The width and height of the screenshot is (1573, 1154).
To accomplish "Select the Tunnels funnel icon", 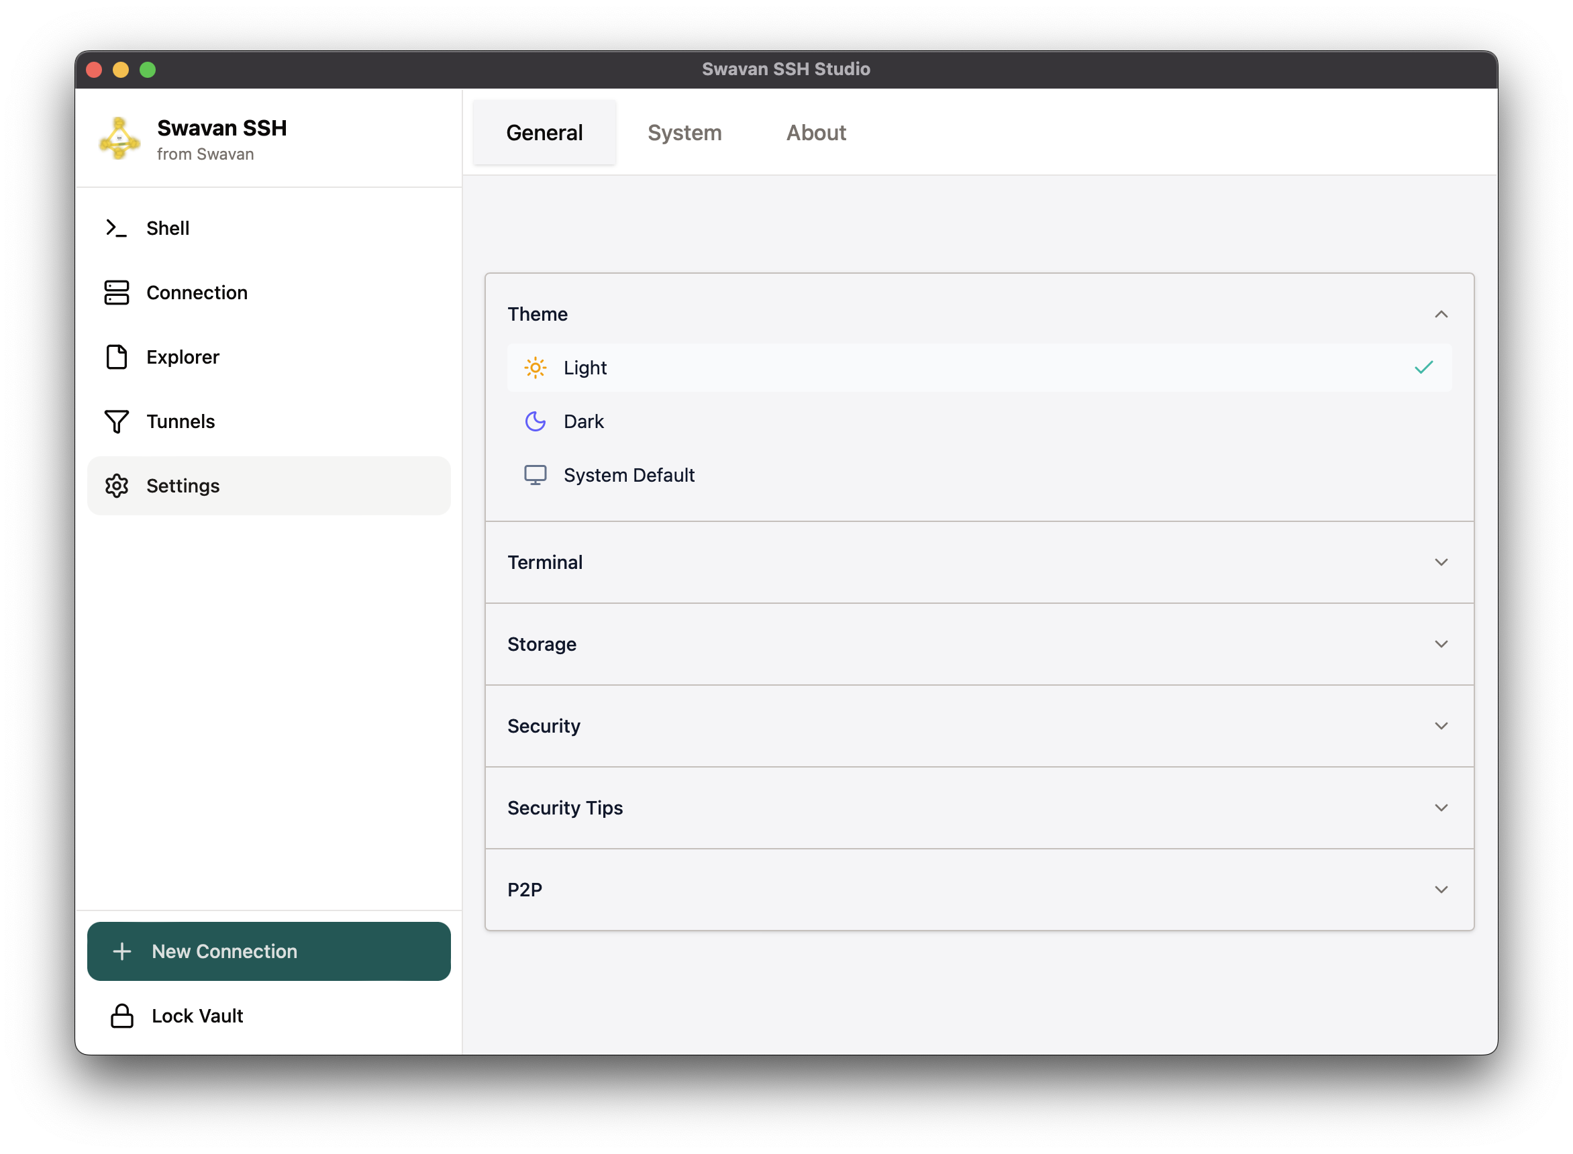I will click(x=116, y=421).
